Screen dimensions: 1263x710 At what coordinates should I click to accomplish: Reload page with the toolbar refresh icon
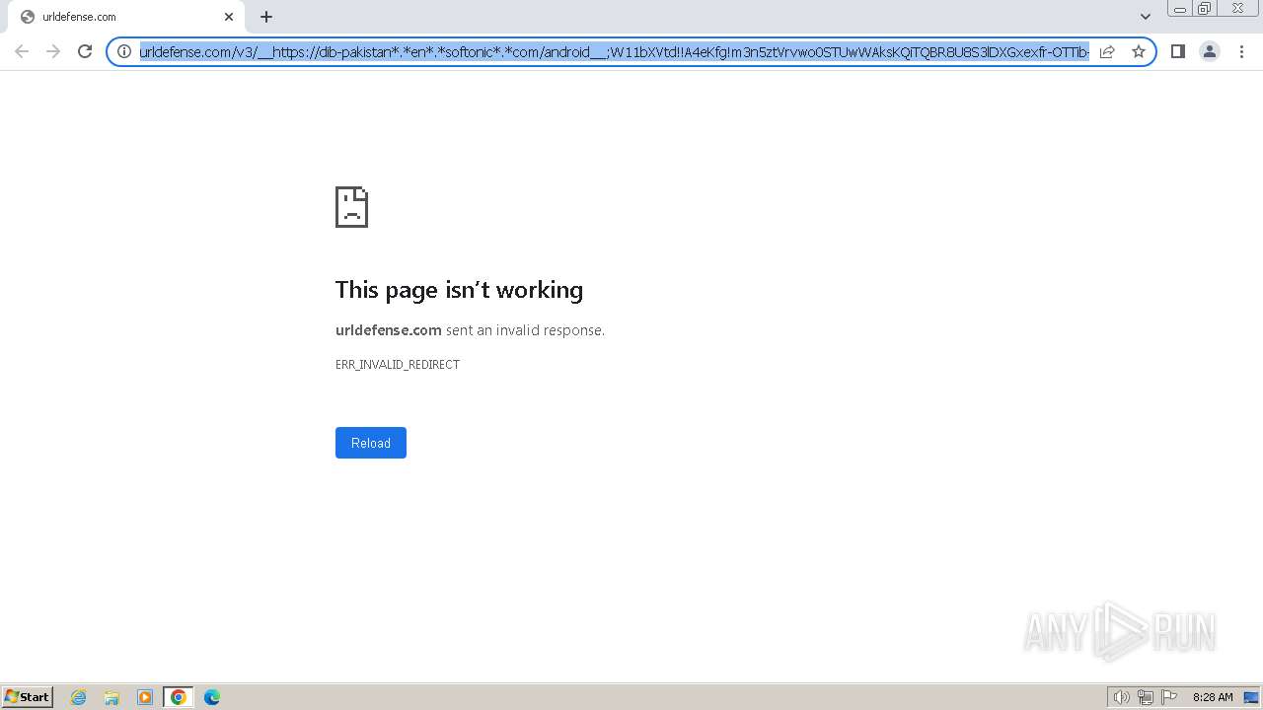(85, 51)
